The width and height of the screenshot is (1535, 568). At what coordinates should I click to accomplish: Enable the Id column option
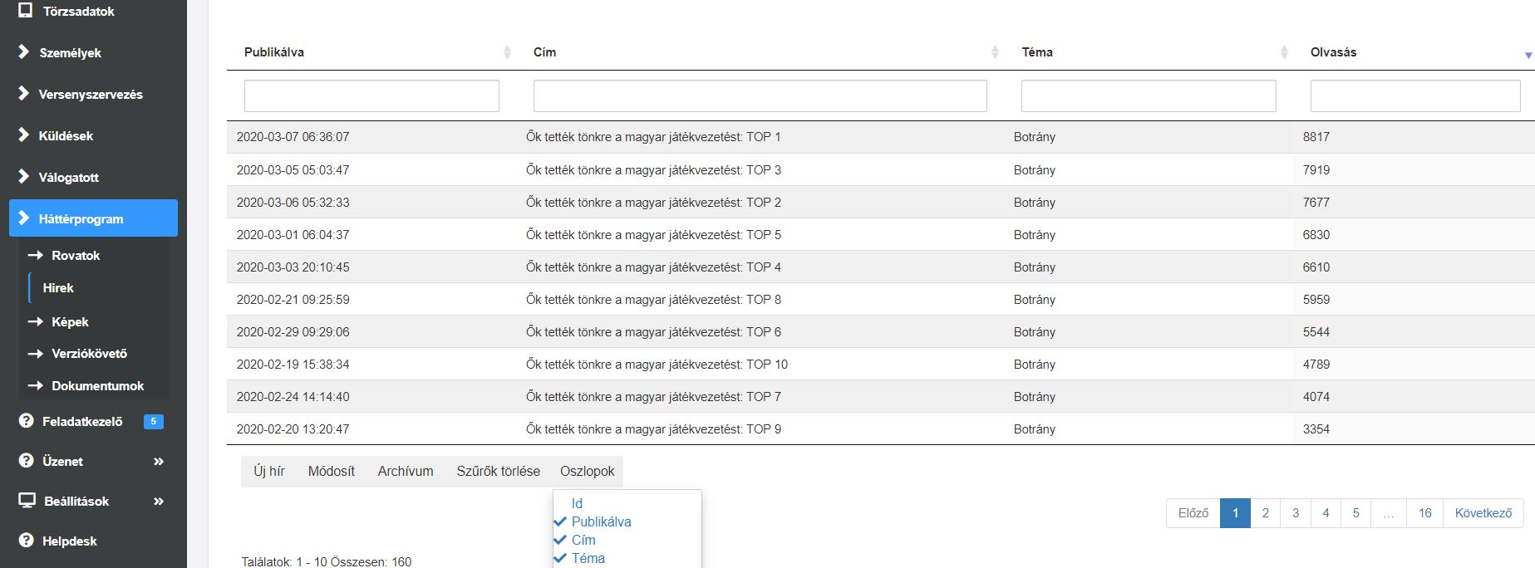(577, 503)
